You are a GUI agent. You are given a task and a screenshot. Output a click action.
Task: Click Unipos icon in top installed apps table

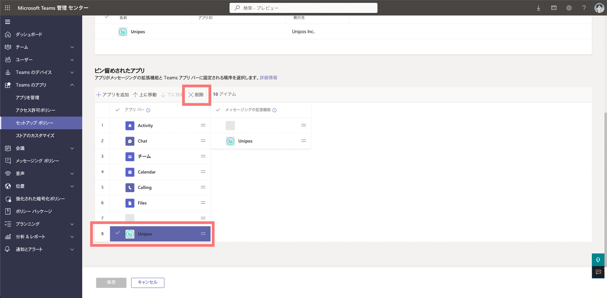[123, 32]
